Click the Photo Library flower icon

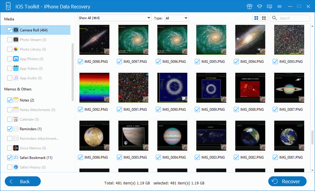coord(16,49)
